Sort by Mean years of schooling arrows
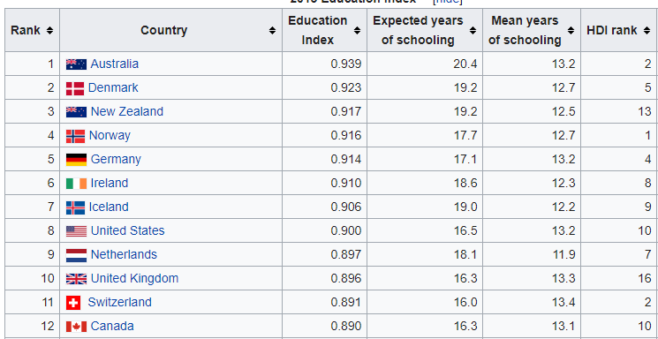 (x=571, y=30)
